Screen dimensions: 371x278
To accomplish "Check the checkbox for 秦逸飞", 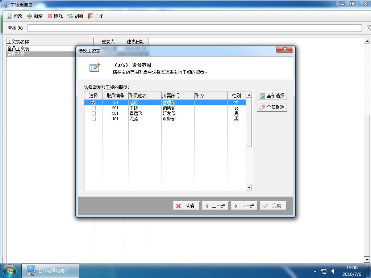I will (x=94, y=113).
